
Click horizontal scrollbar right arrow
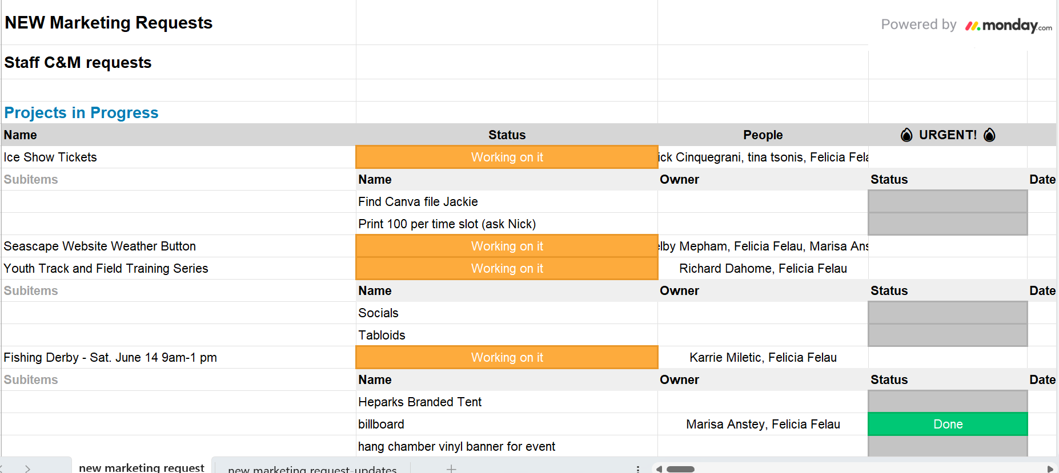[x=1050, y=469]
